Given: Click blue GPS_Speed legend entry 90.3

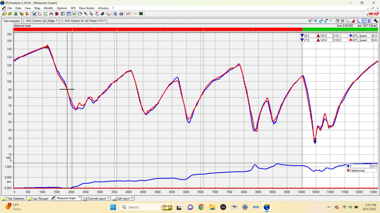Looking at the screenshot, I should tap(363, 36).
